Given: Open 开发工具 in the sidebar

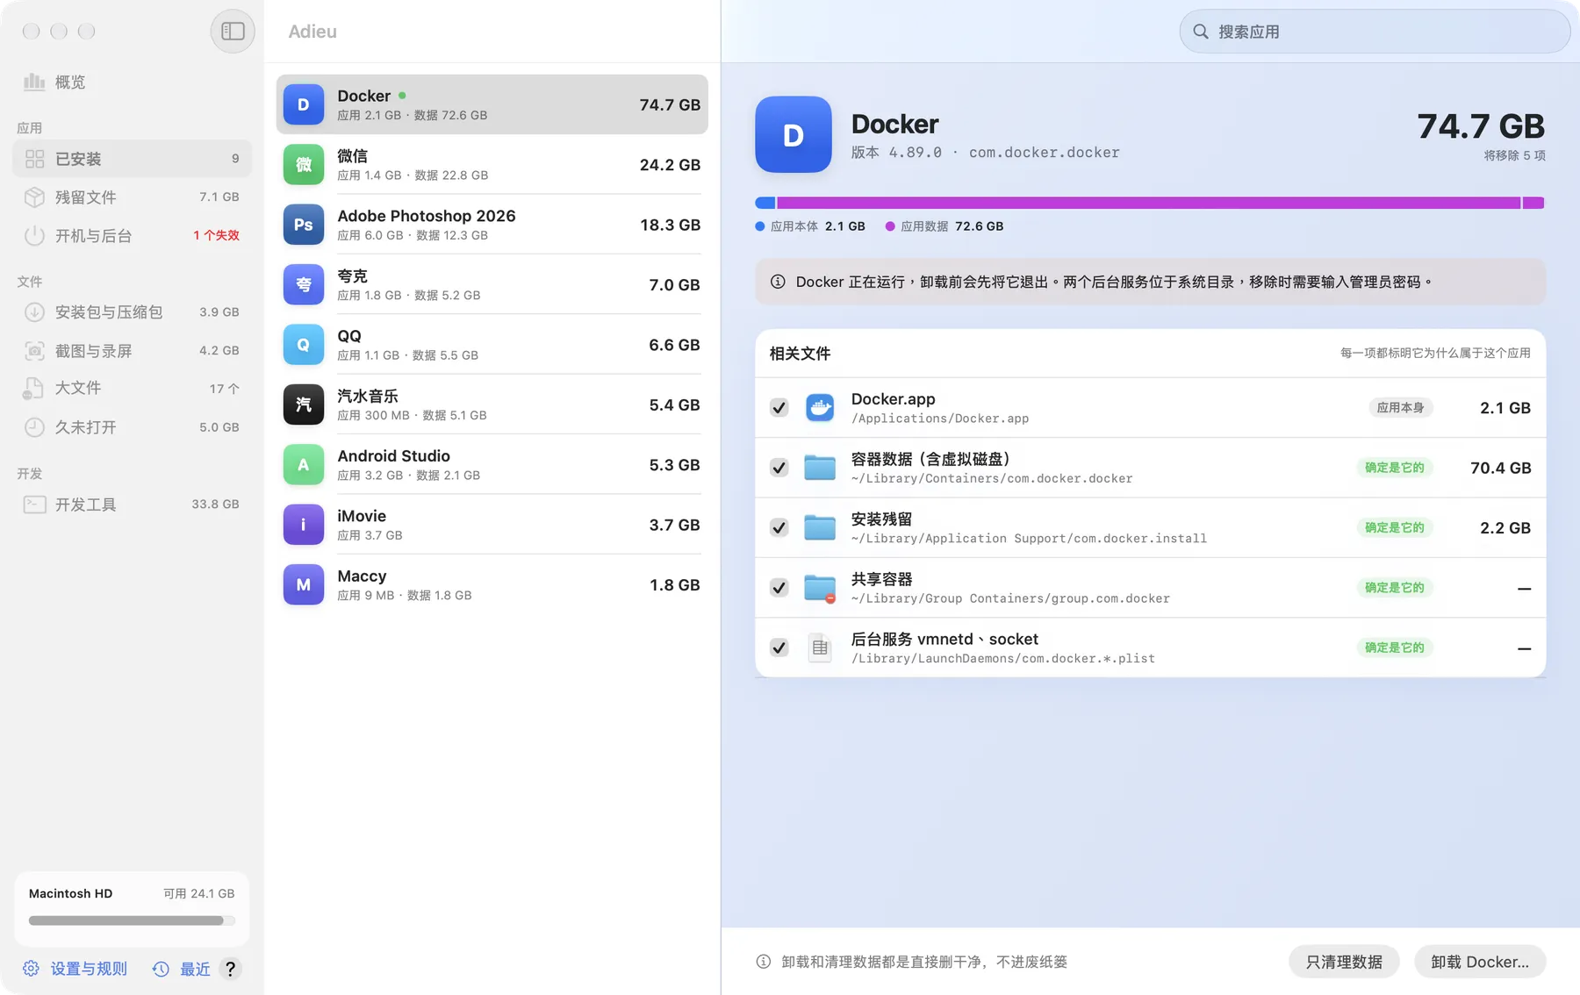Looking at the screenshot, I should (132, 505).
